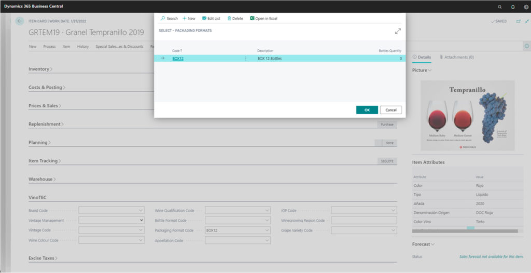Expand the Costs & Posting section
This screenshot has width=531, height=273.
click(47, 87)
